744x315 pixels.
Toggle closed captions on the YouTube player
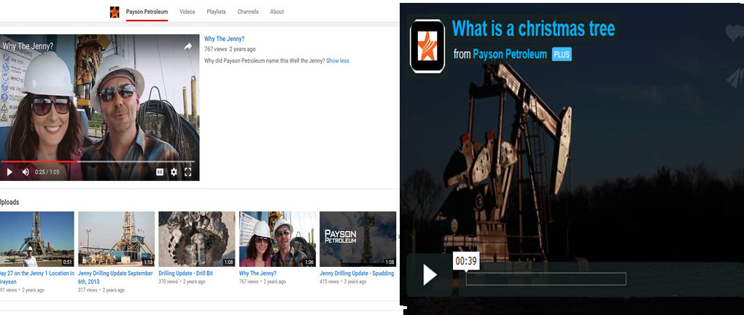pyautogui.click(x=160, y=172)
